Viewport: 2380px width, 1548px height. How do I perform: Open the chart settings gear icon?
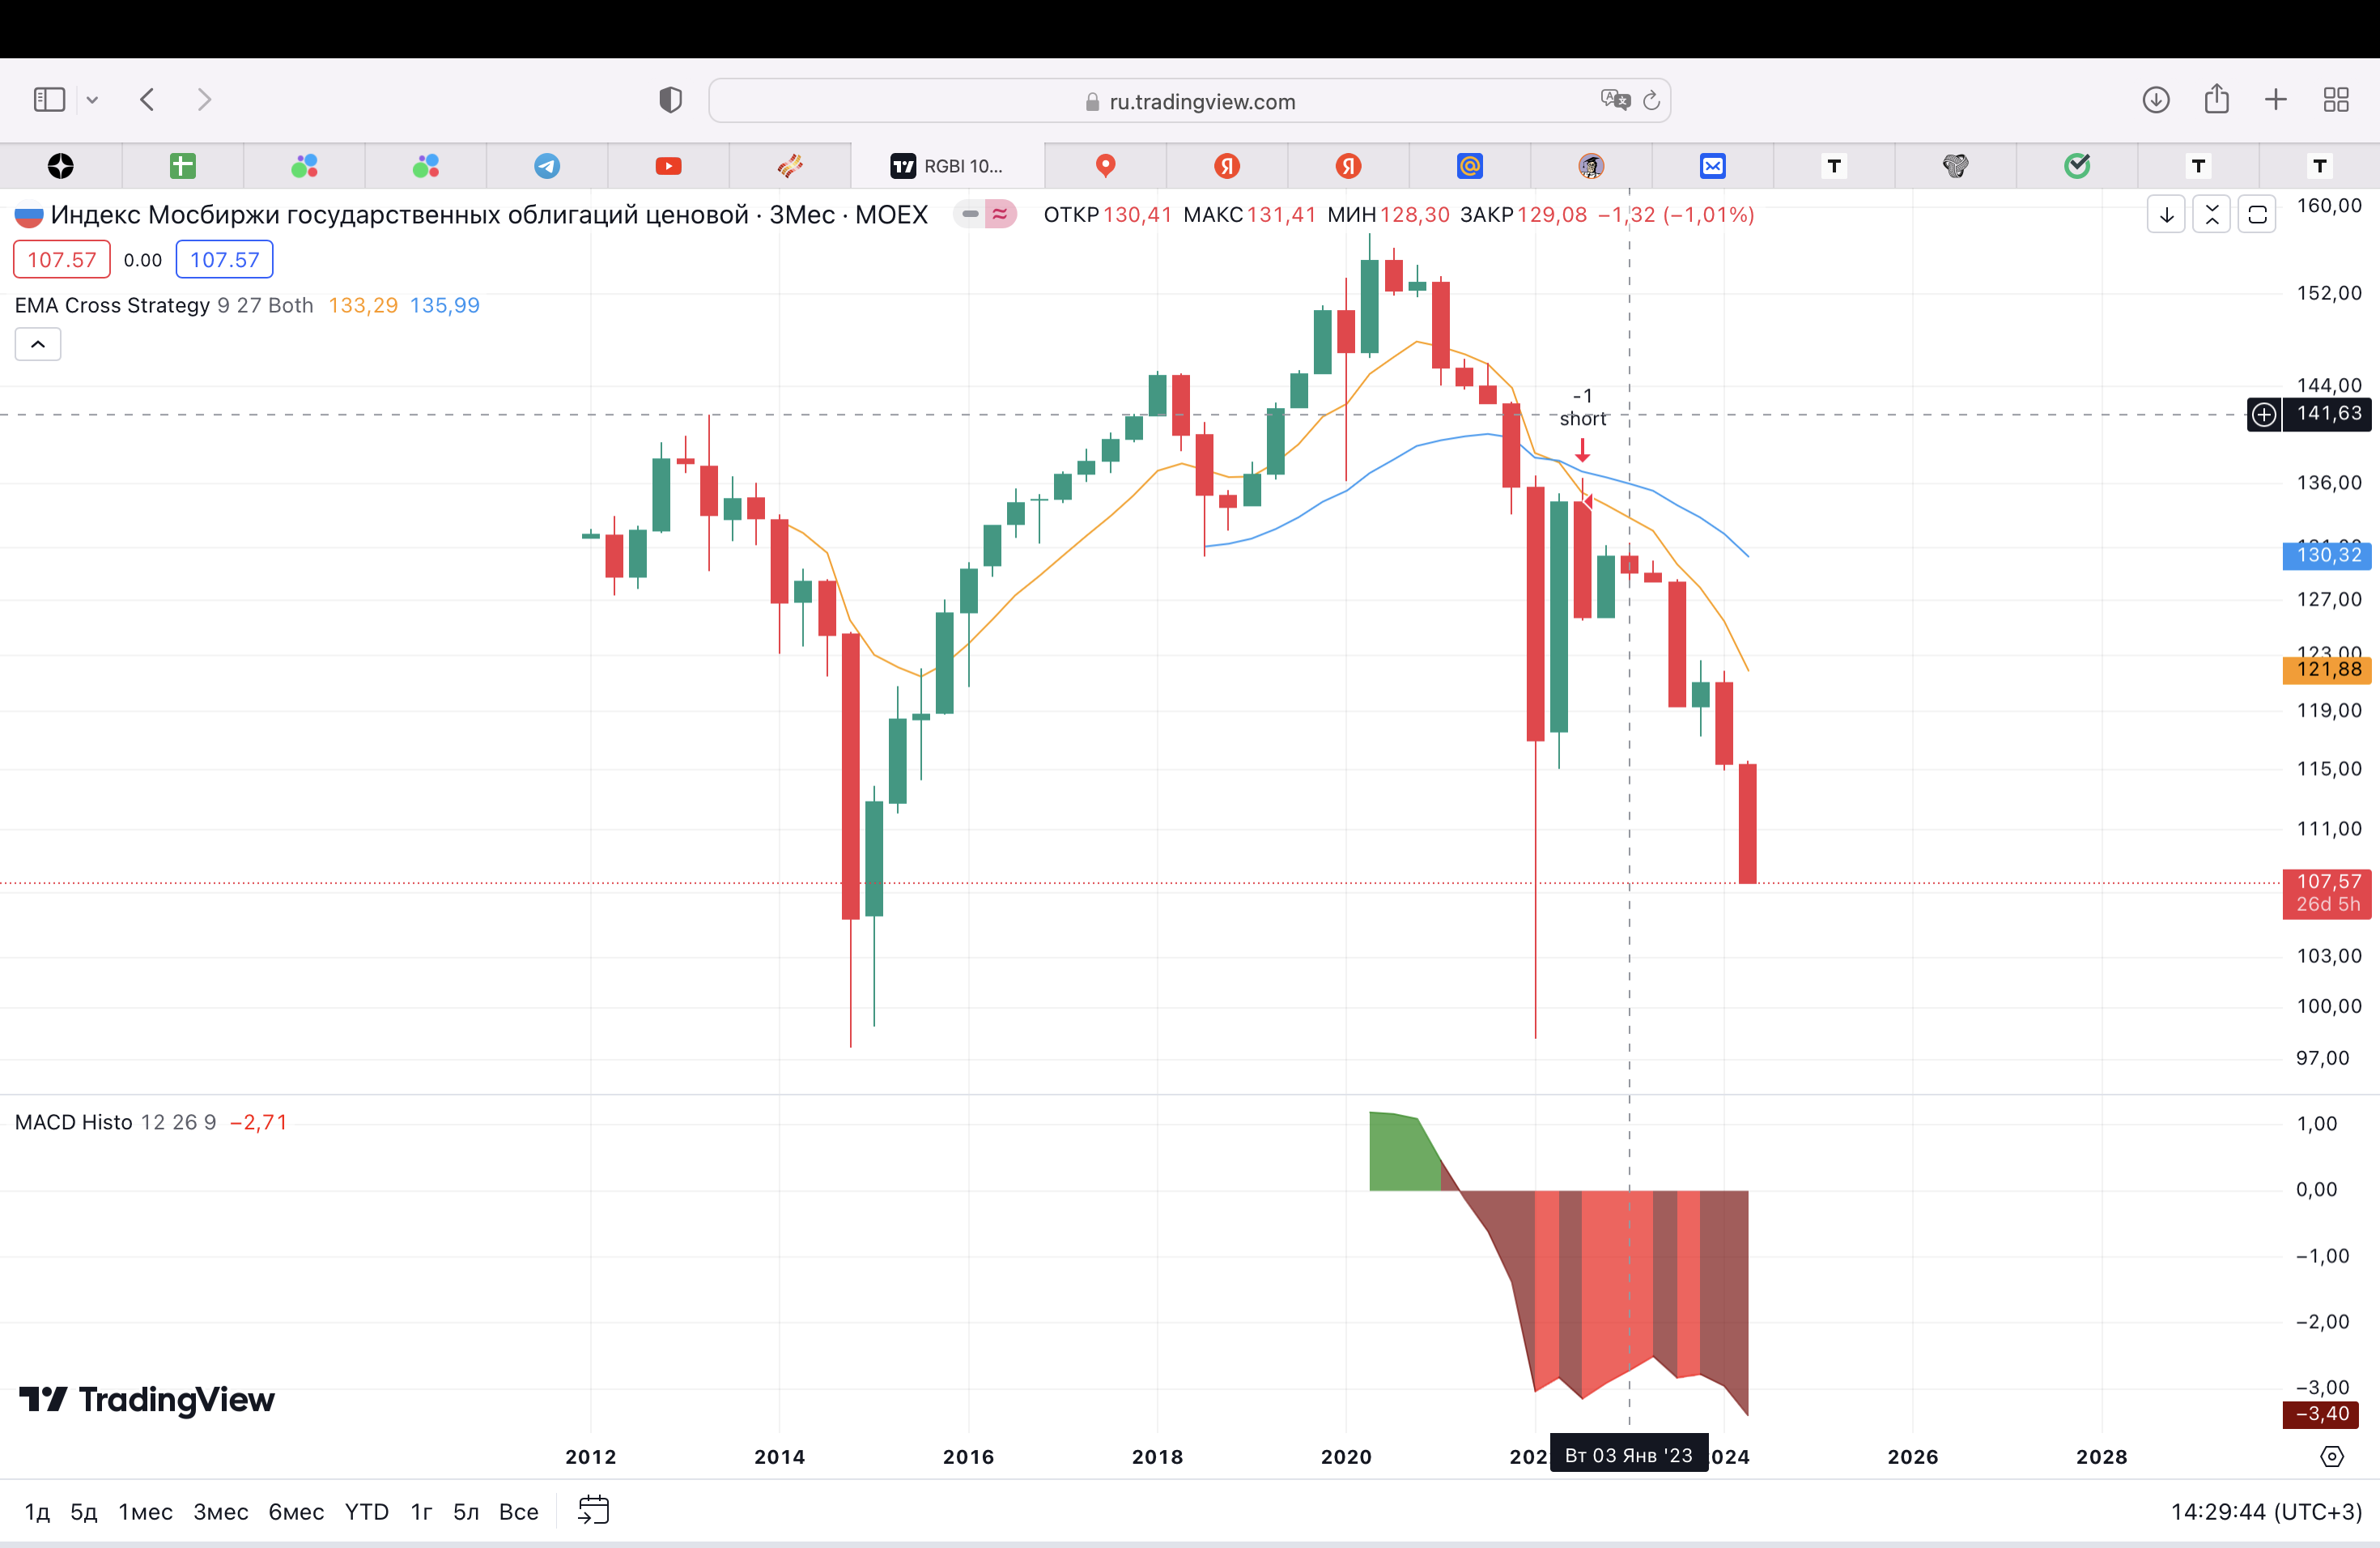pos(2331,1457)
